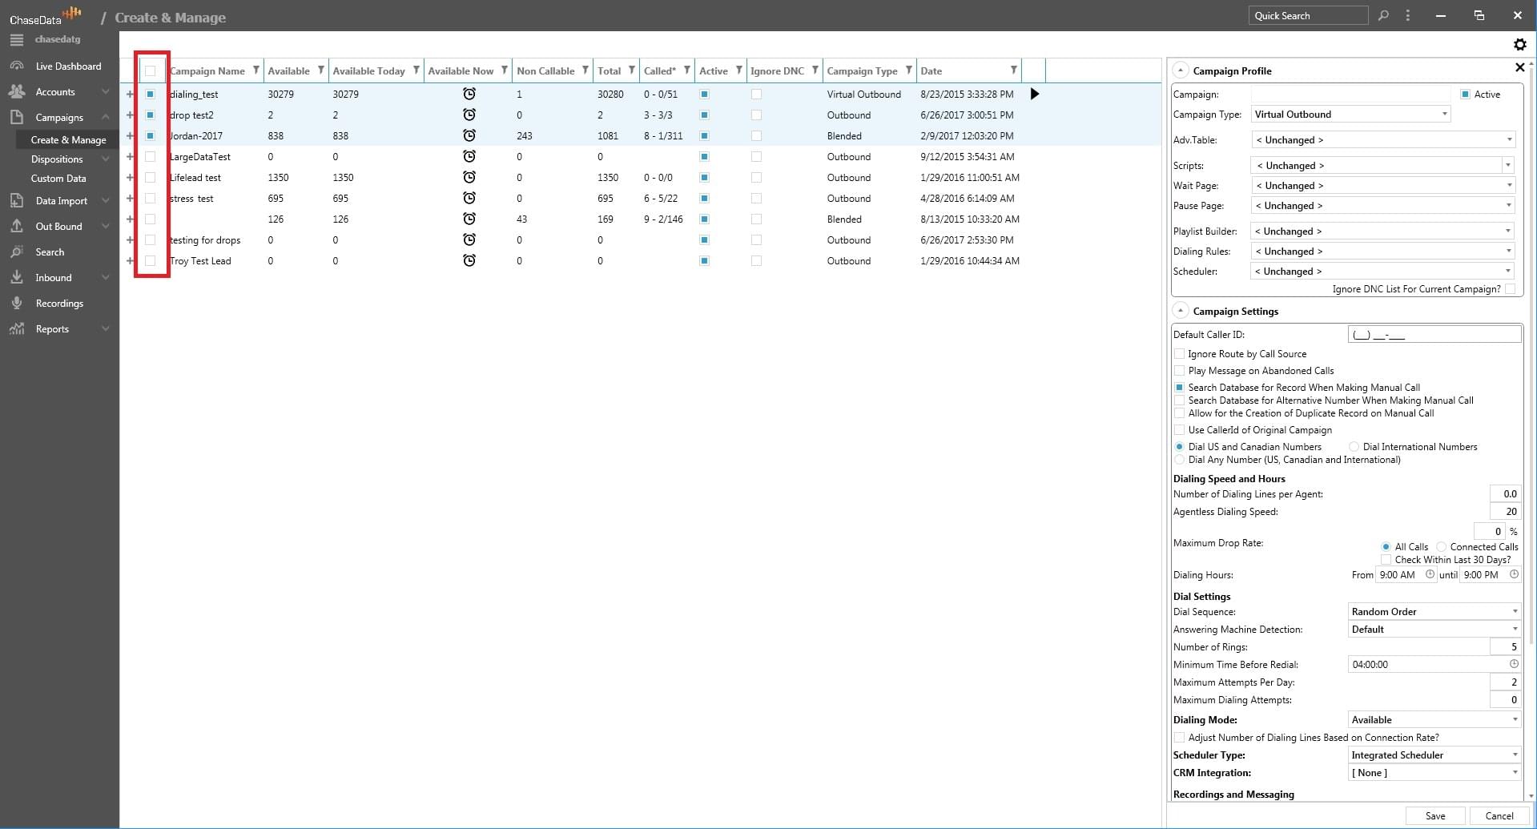The image size is (1537, 829).
Task: Click the Quick Search magnifier icon
Action: pyautogui.click(x=1383, y=15)
